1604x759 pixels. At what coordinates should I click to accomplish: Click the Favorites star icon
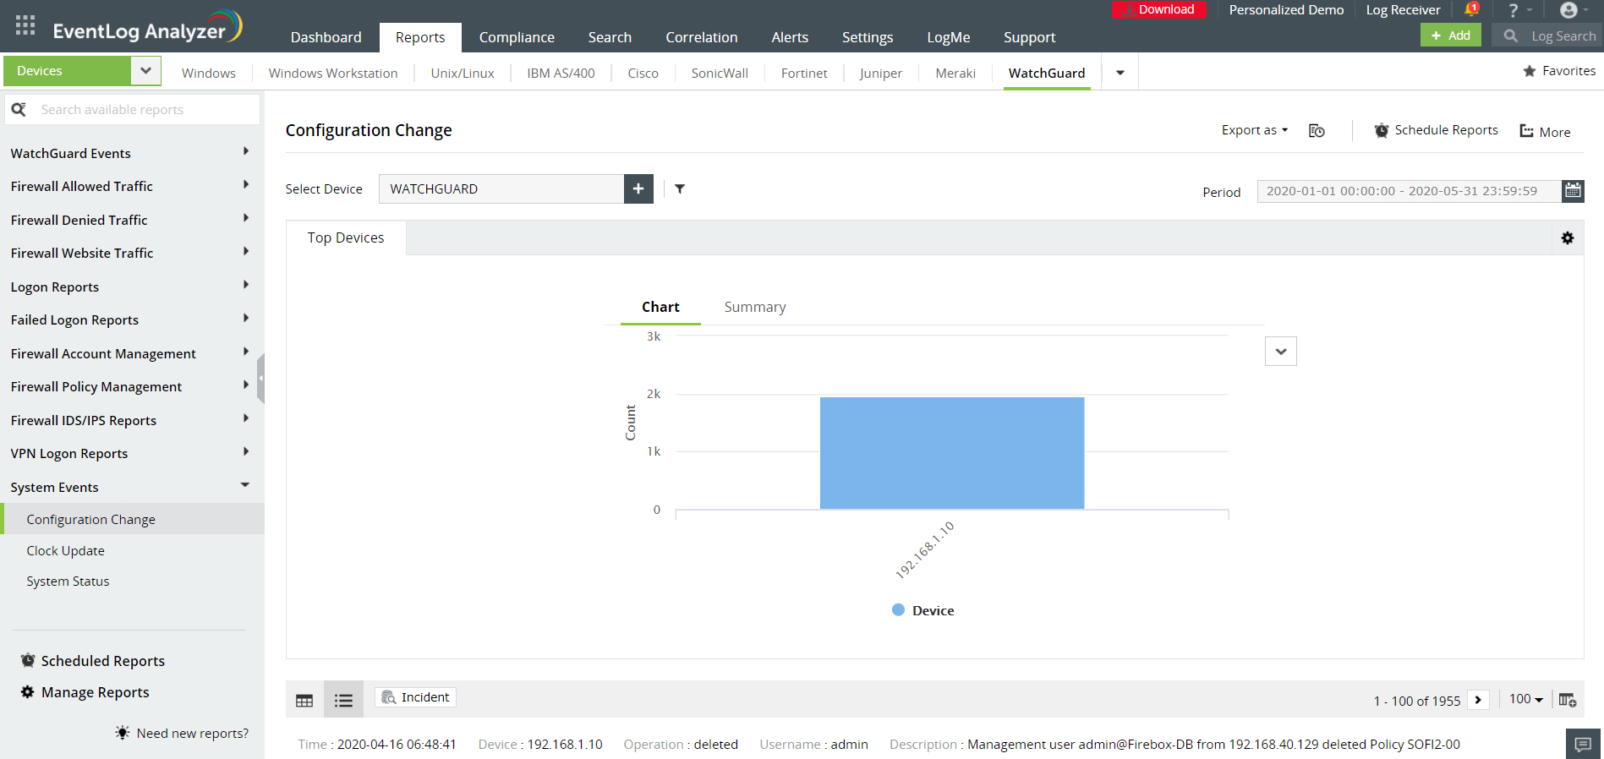click(1530, 71)
